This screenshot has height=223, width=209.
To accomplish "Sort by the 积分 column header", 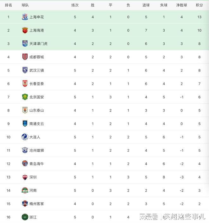I will pos(199,5).
